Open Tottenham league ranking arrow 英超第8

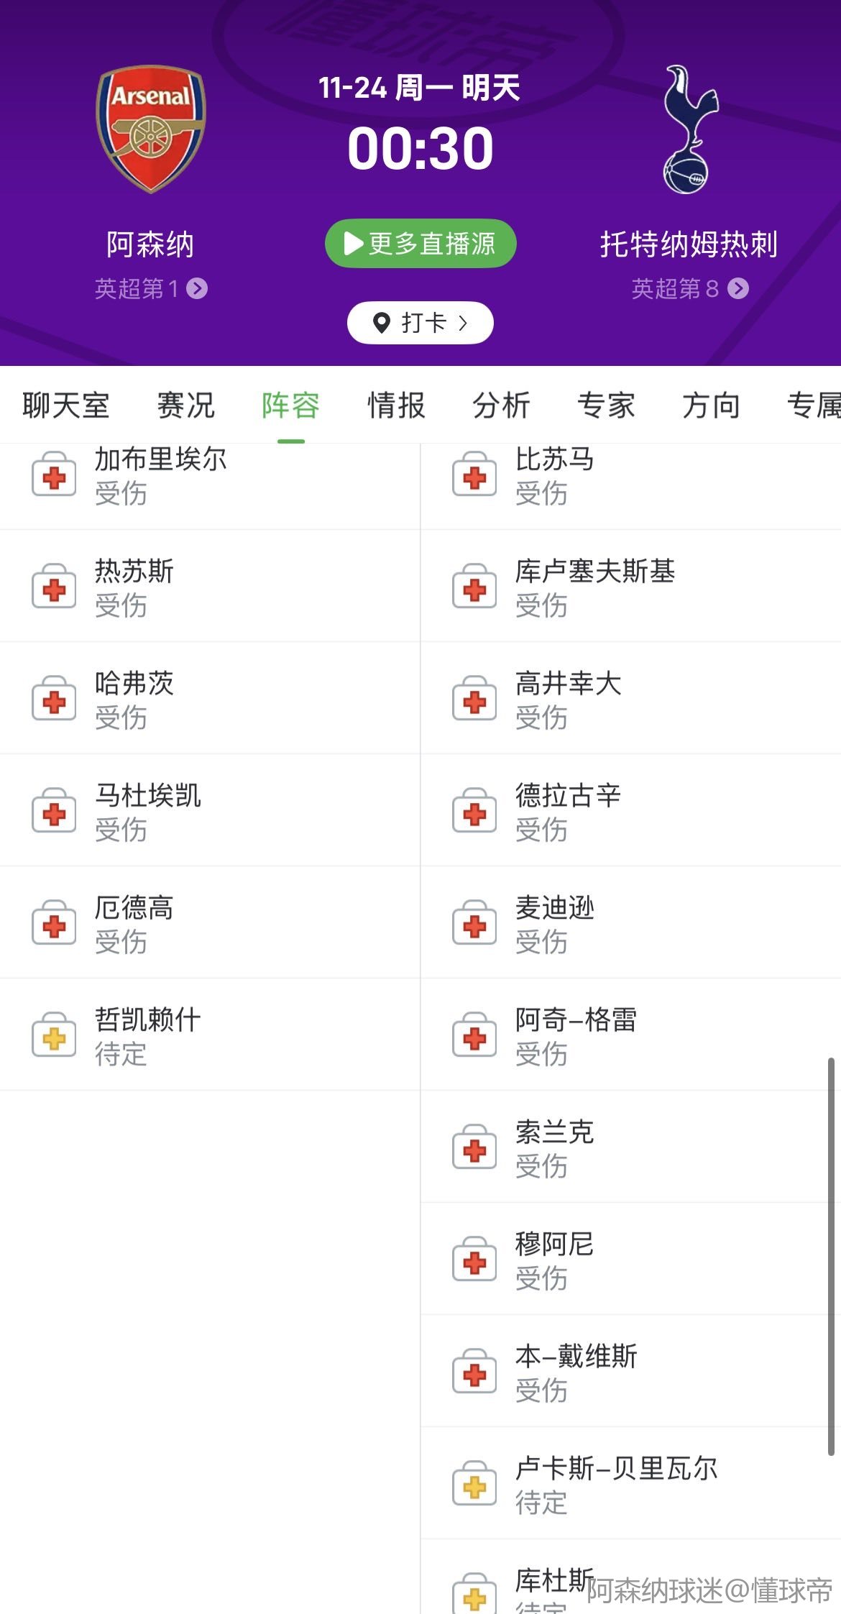[x=738, y=289]
